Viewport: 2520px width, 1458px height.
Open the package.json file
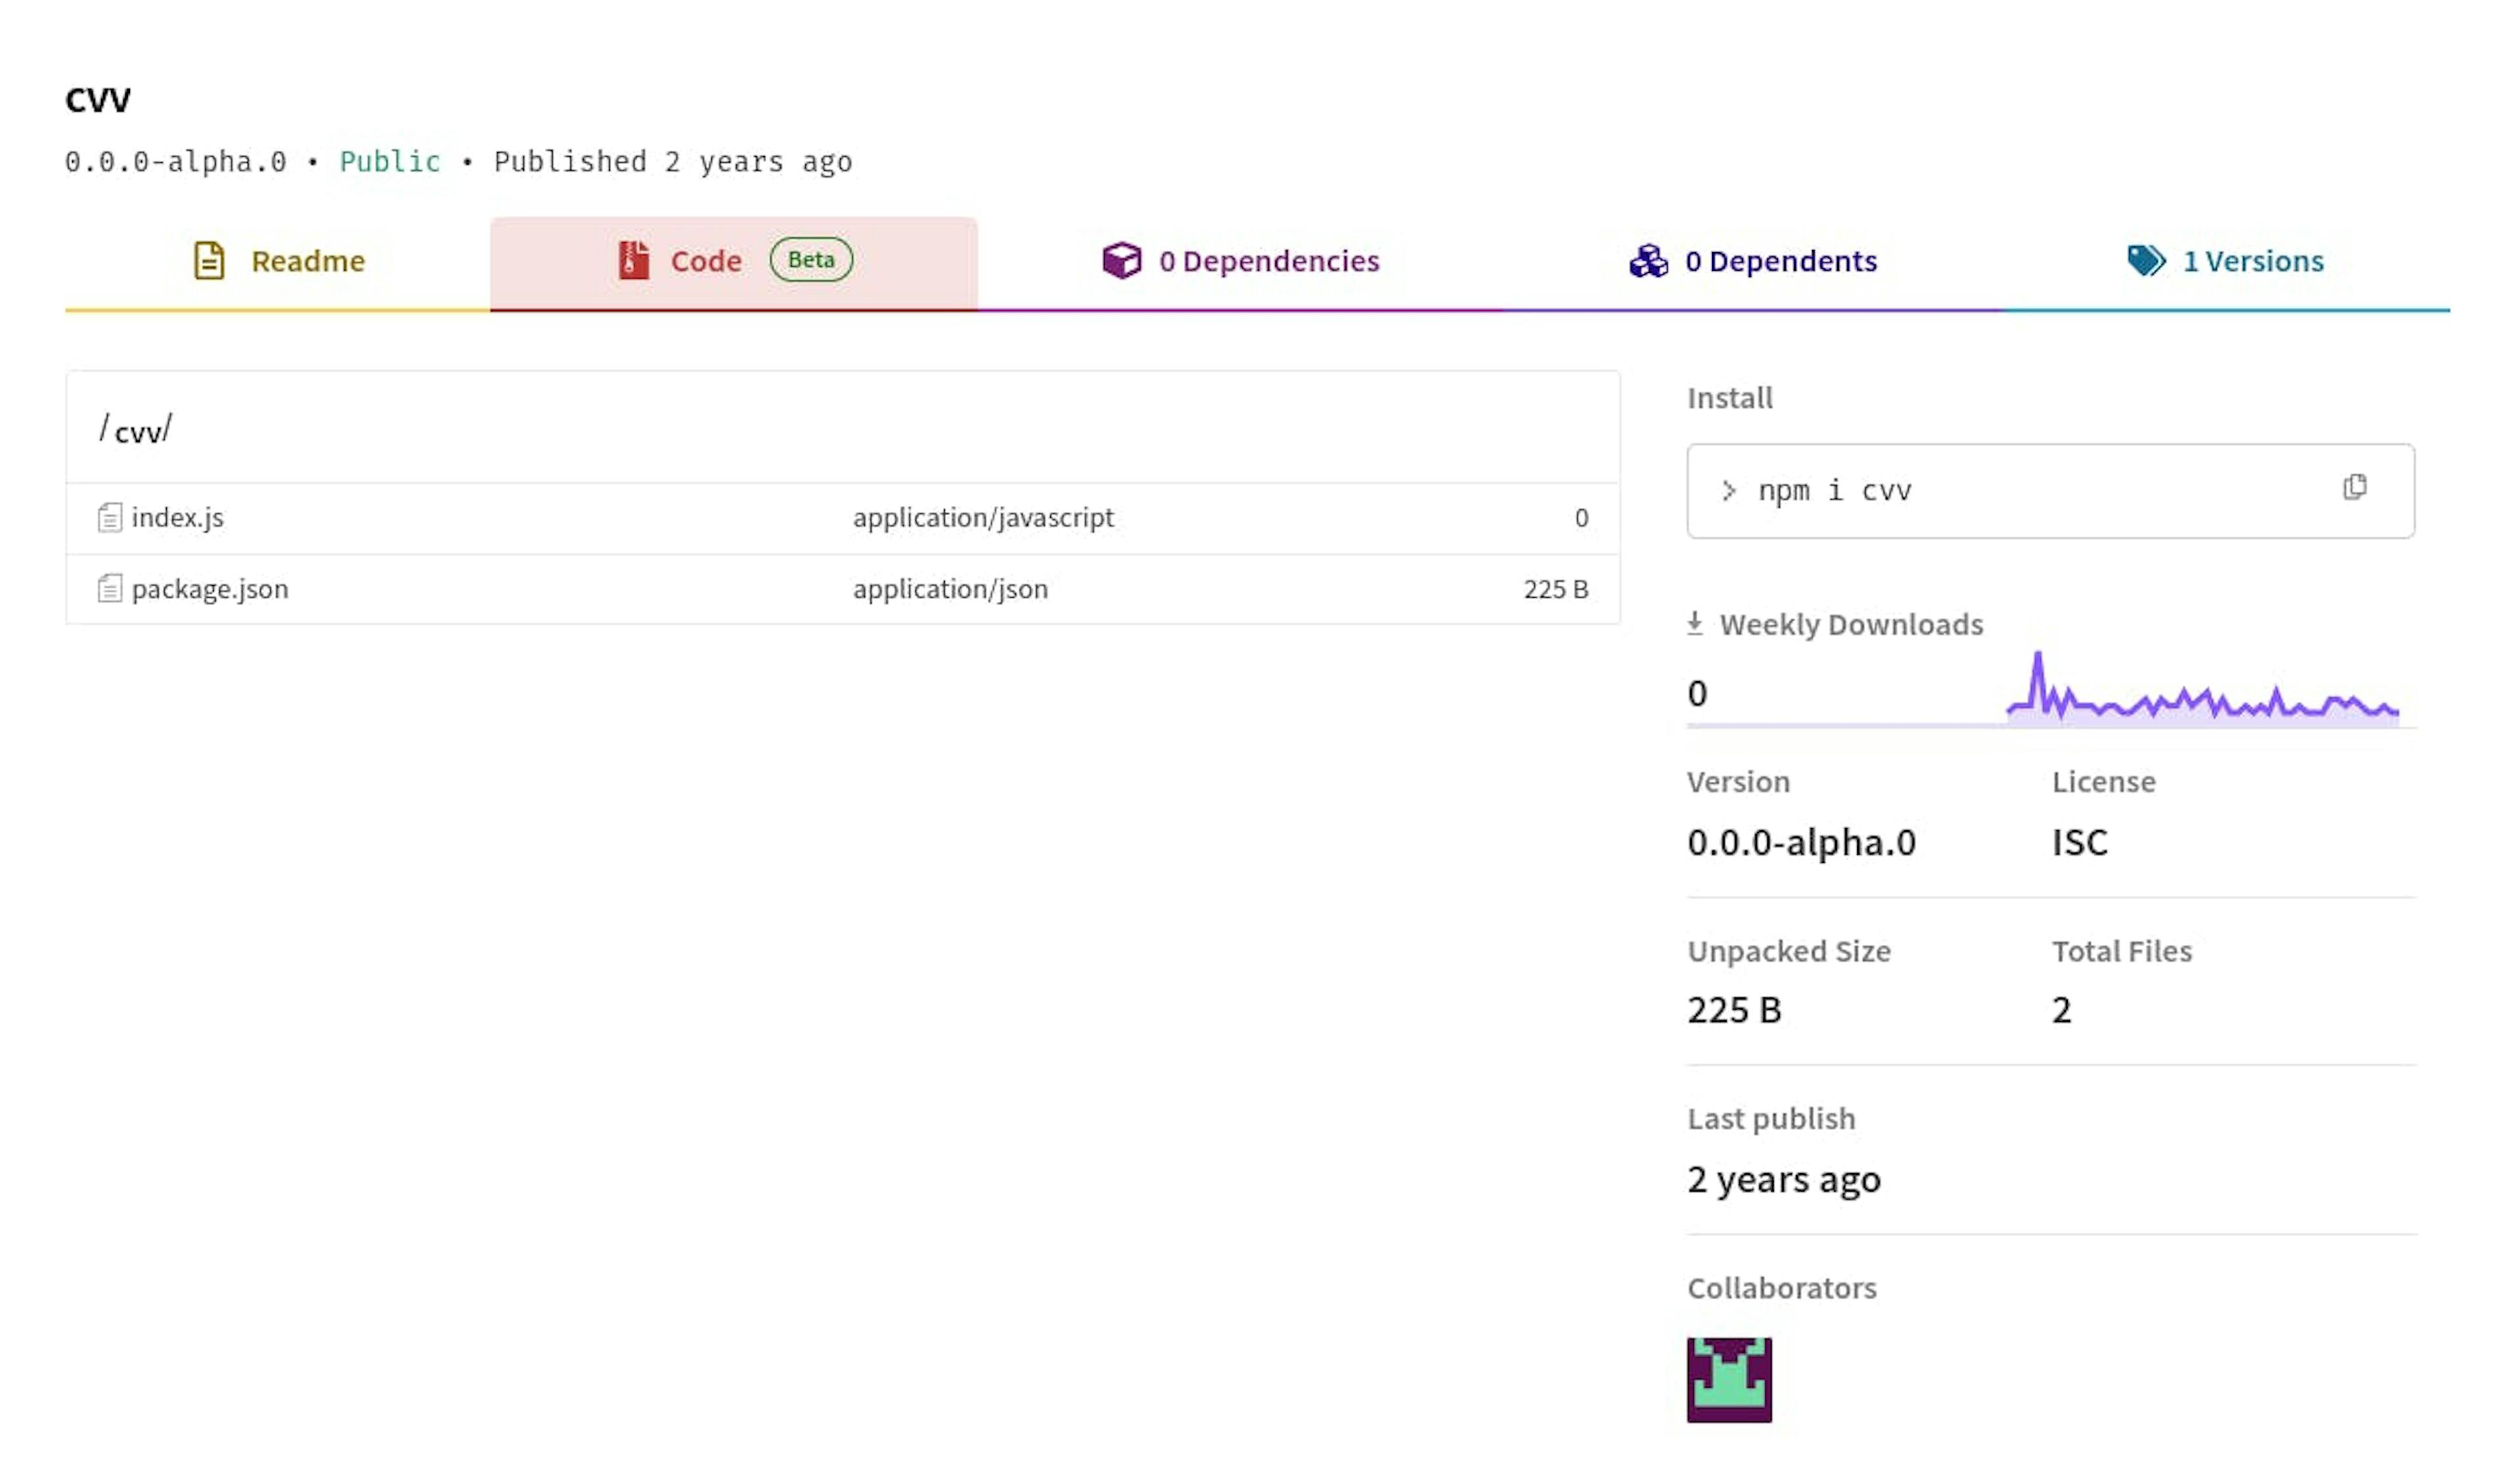coord(210,590)
